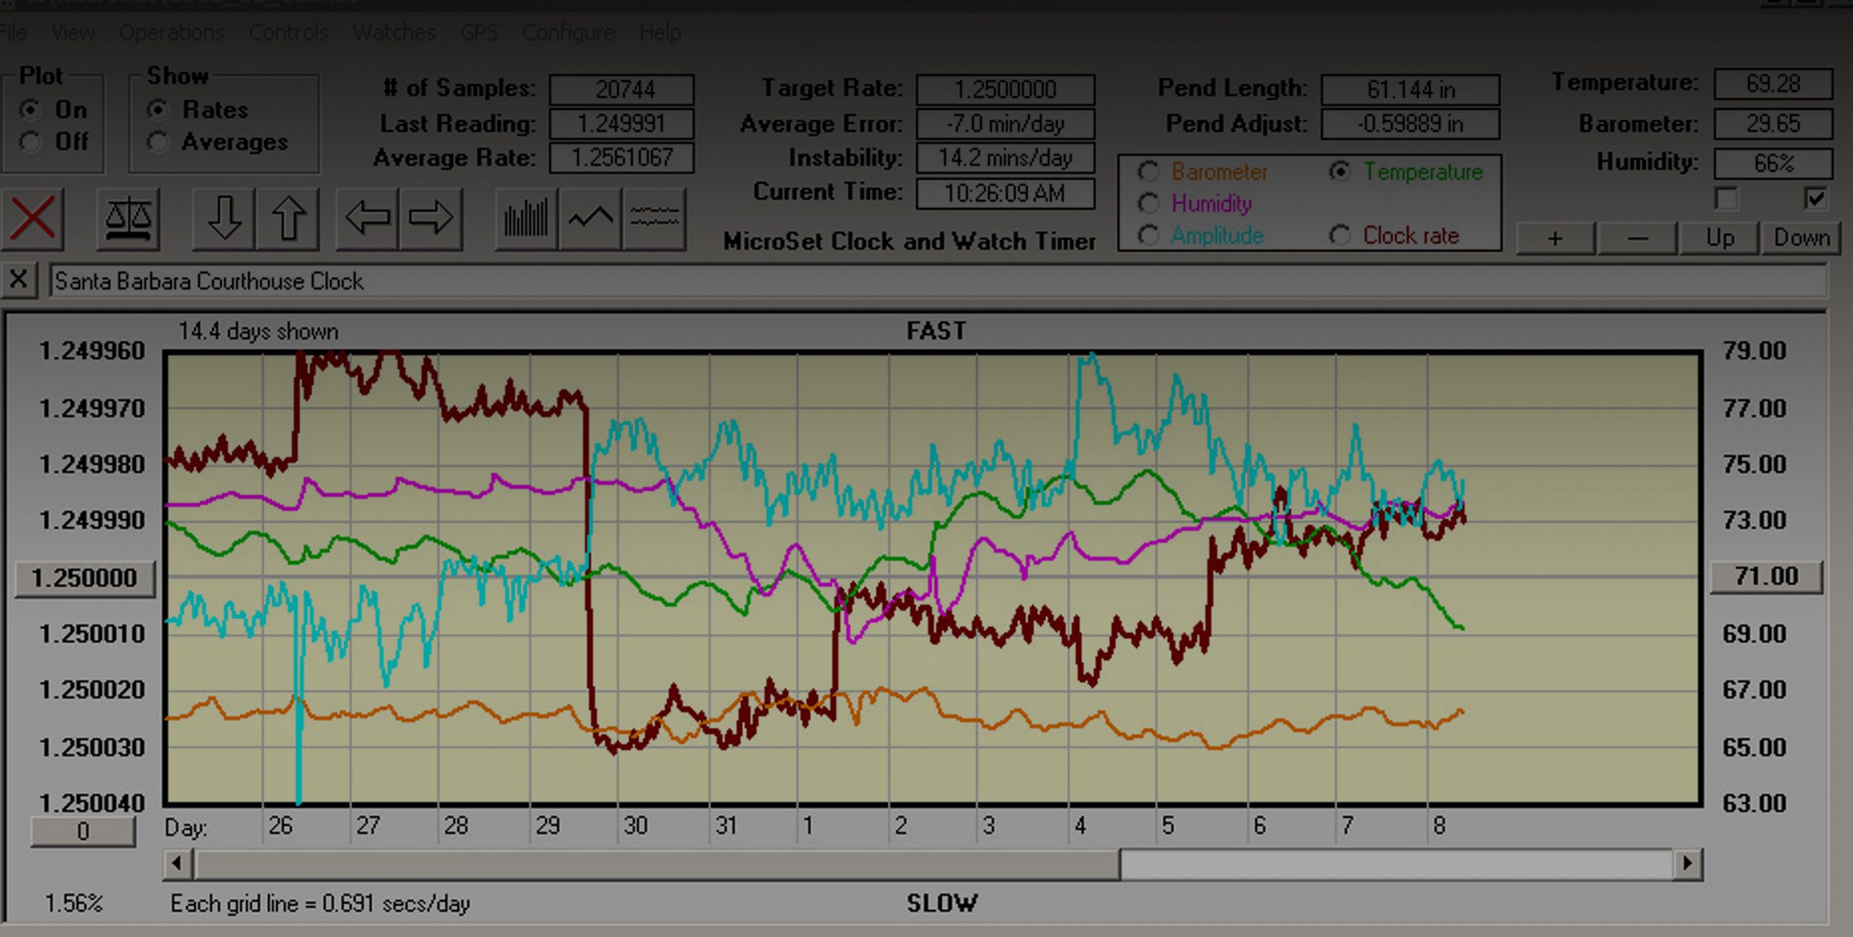
Task: Toggle the unchecked checkbox below Humidity
Action: [x=1726, y=198]
